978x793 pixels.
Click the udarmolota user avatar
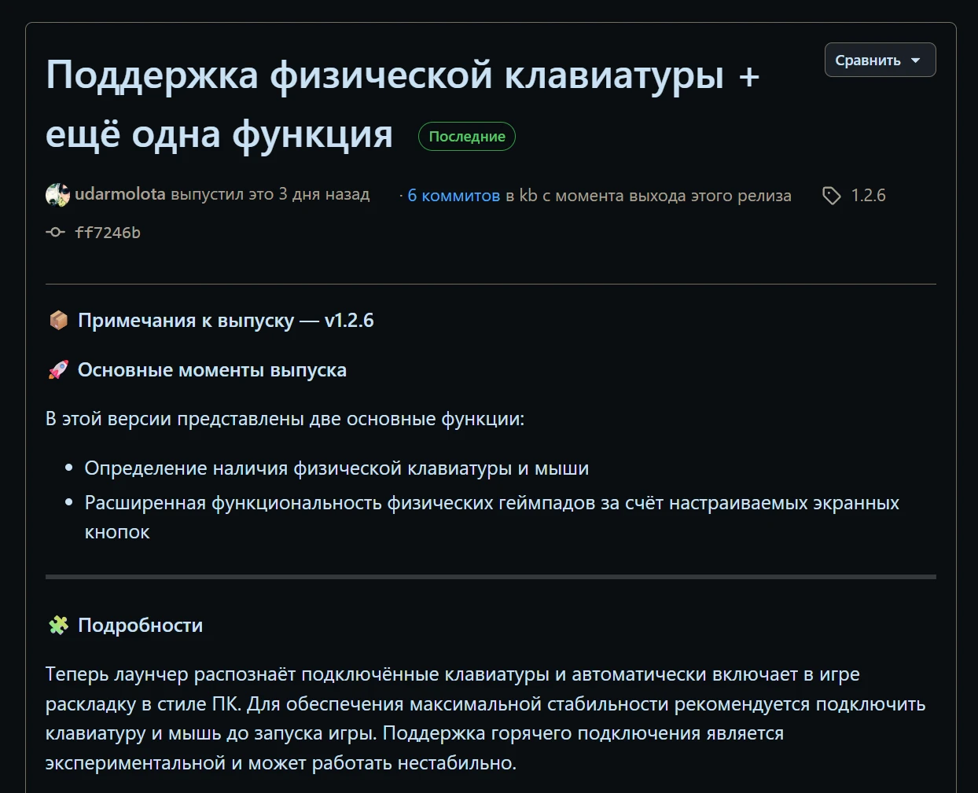(x=57, y=195)
